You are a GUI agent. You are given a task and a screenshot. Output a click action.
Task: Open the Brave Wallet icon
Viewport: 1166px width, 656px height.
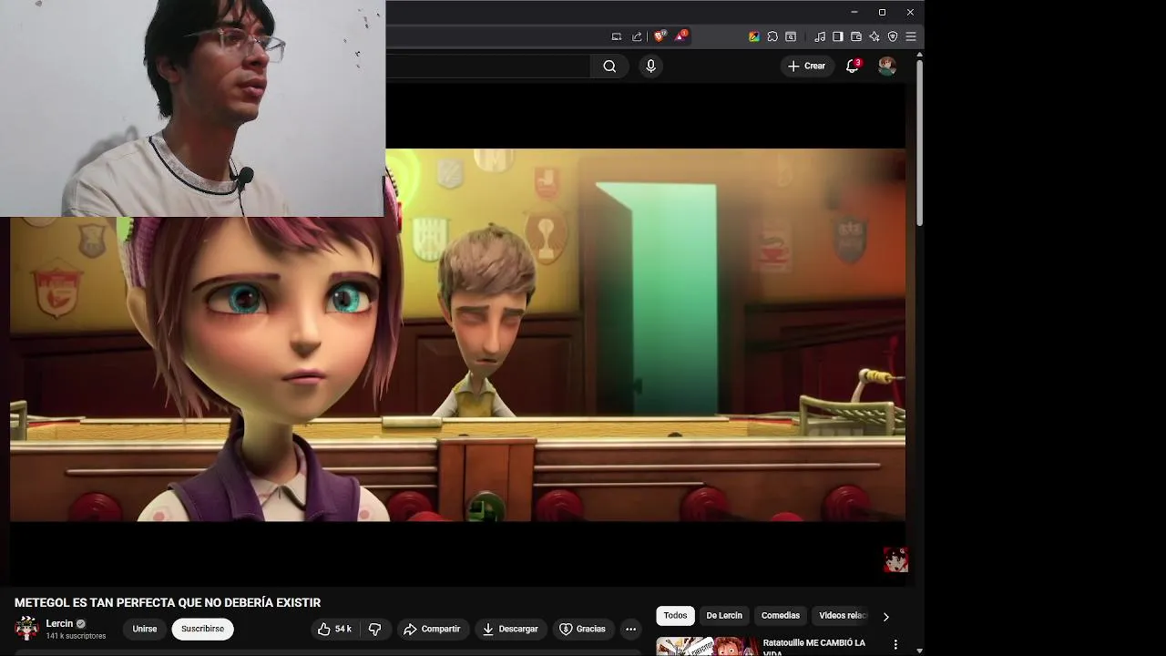pos(856,36)
